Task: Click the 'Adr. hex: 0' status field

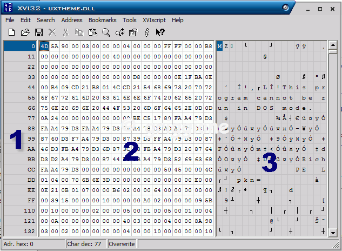Action: [x=34, y=244]
